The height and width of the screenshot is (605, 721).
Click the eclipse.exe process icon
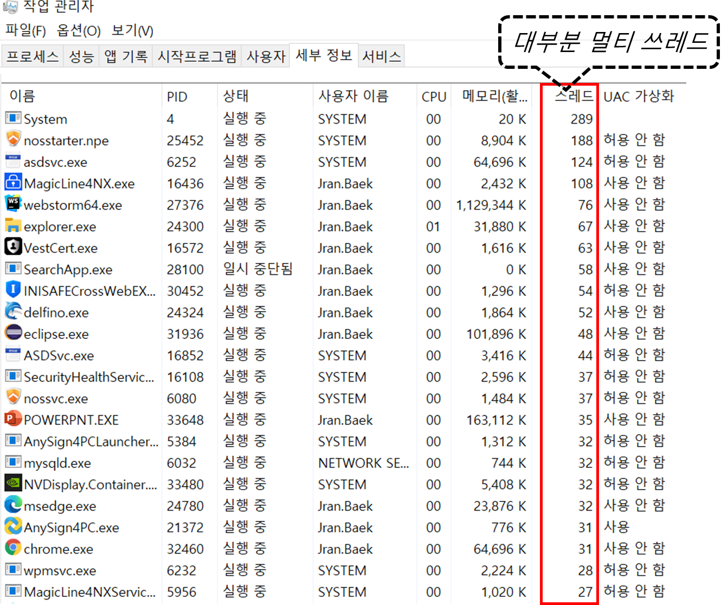(13, 332)
